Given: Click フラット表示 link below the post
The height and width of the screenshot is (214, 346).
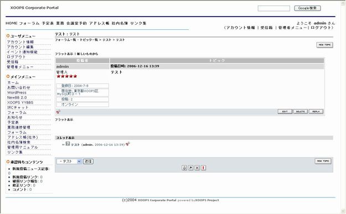Looking at the screenshot, I should click(x=64, y=119).
